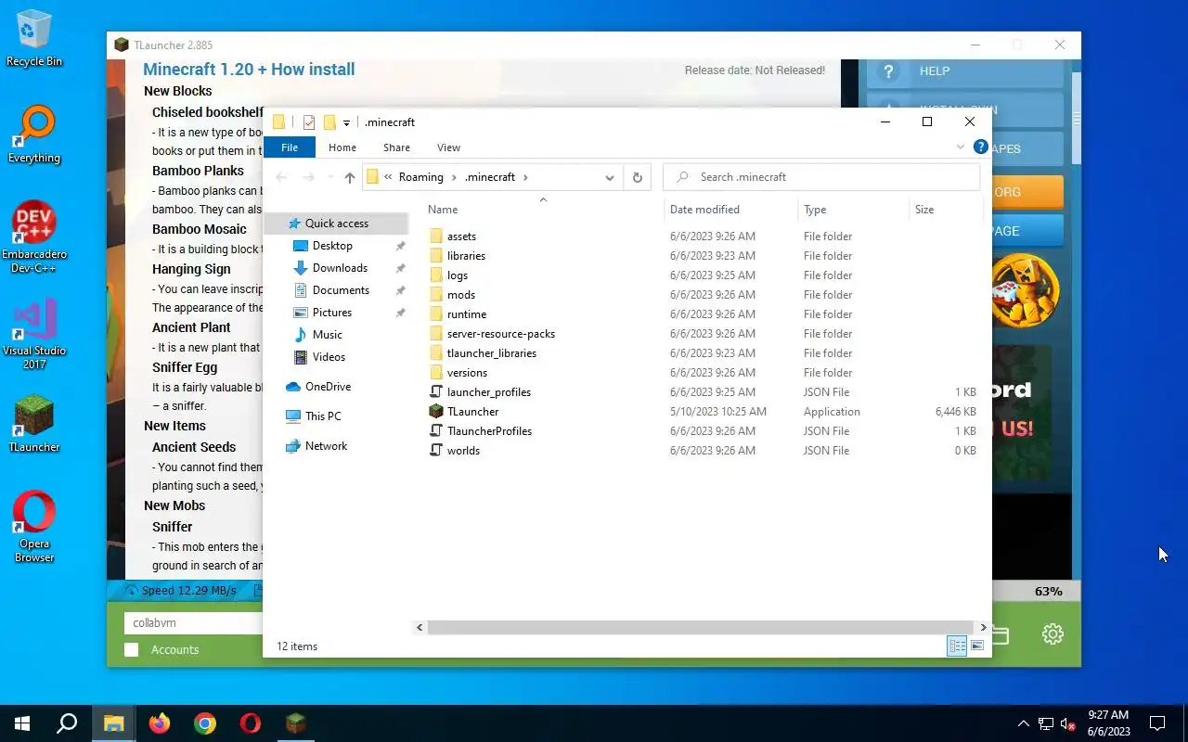
Task: Open Videos in the navigation pane
Action: 329,357
